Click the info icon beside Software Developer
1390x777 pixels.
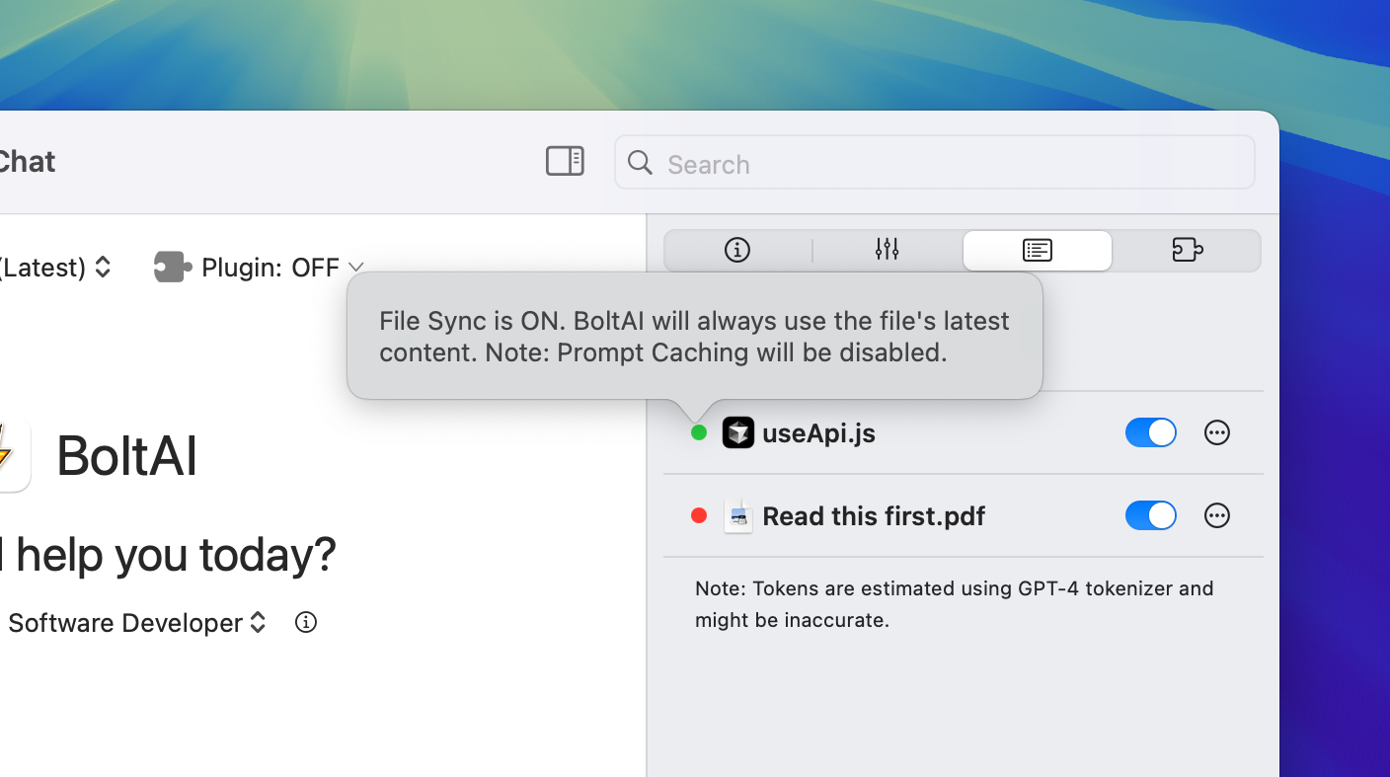tap(306, 622)
